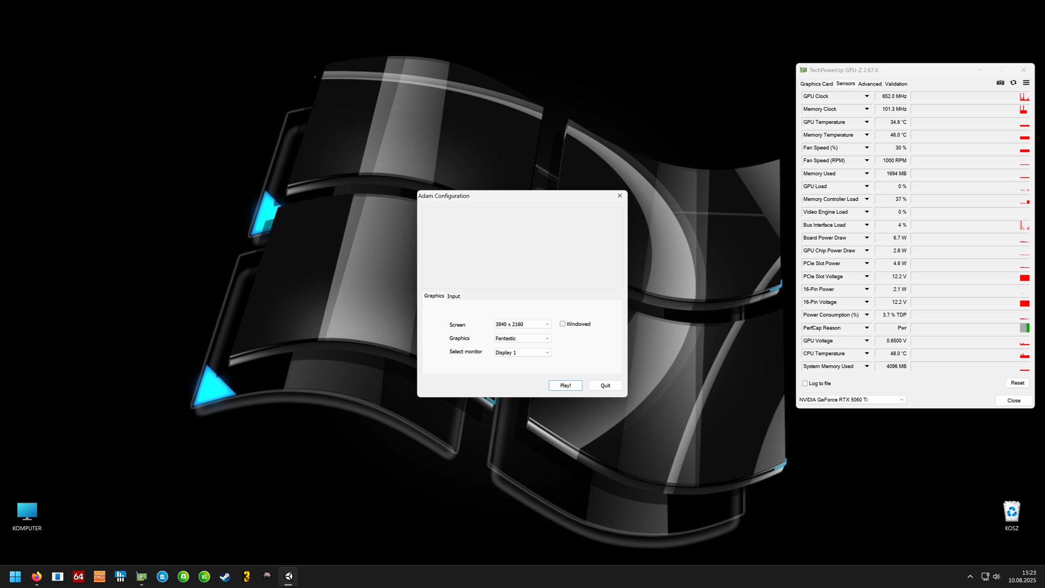Launch Firefox from the taskbar

tap(37, 577)
